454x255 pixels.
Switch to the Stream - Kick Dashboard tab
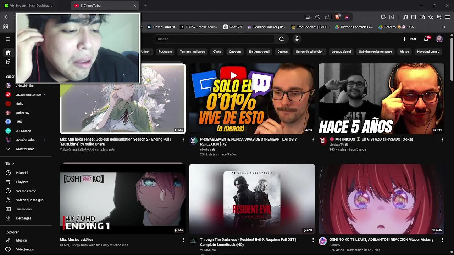34,6
